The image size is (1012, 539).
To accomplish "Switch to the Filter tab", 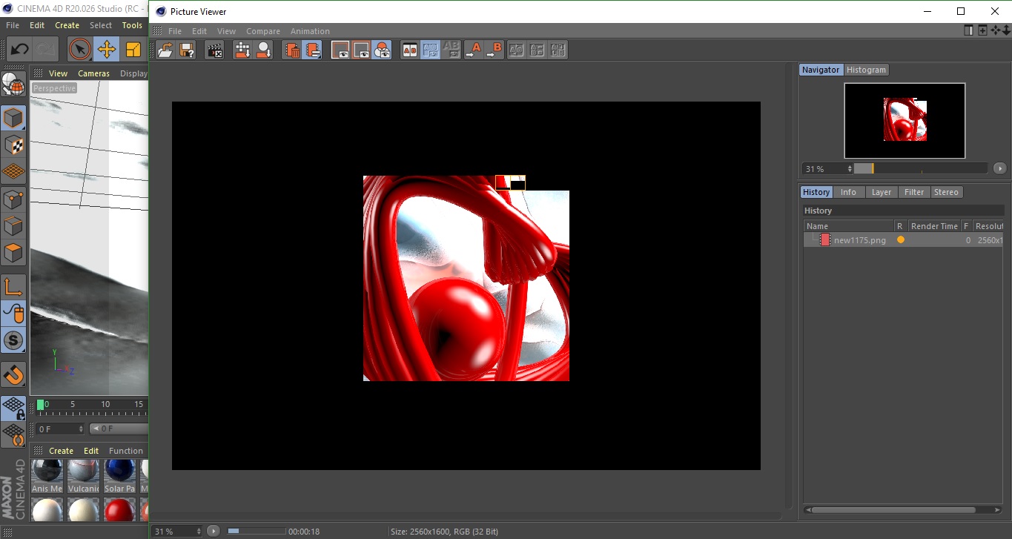I will click(914, 192).
